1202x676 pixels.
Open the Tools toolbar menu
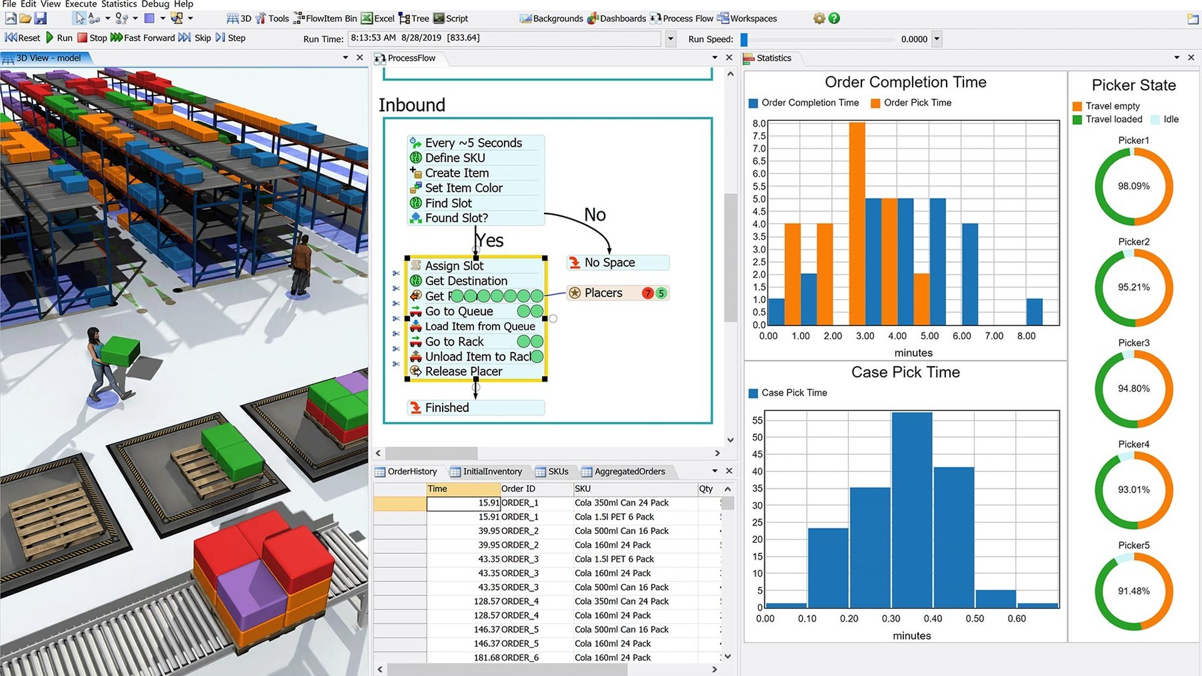272,18
